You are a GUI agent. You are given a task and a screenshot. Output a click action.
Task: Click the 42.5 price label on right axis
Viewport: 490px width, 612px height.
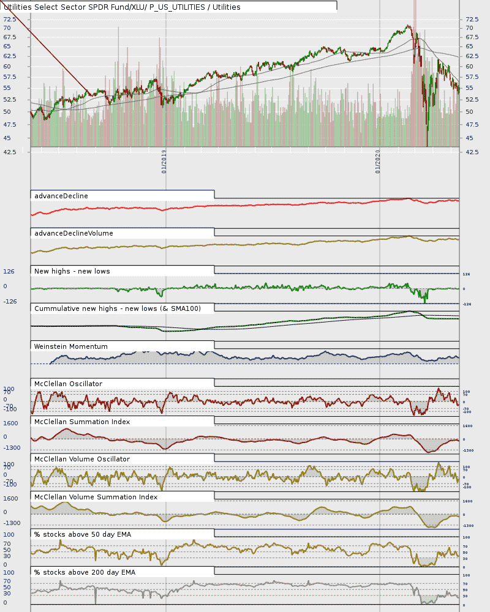click(472, 152)
